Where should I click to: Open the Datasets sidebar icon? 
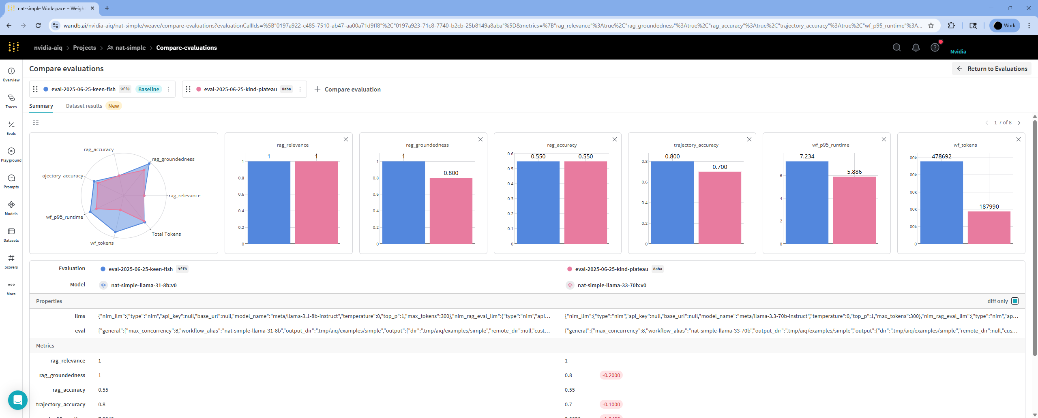point(11,235)
